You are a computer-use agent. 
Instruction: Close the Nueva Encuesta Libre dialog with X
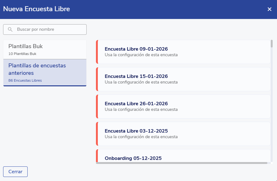tap(270, 9)
